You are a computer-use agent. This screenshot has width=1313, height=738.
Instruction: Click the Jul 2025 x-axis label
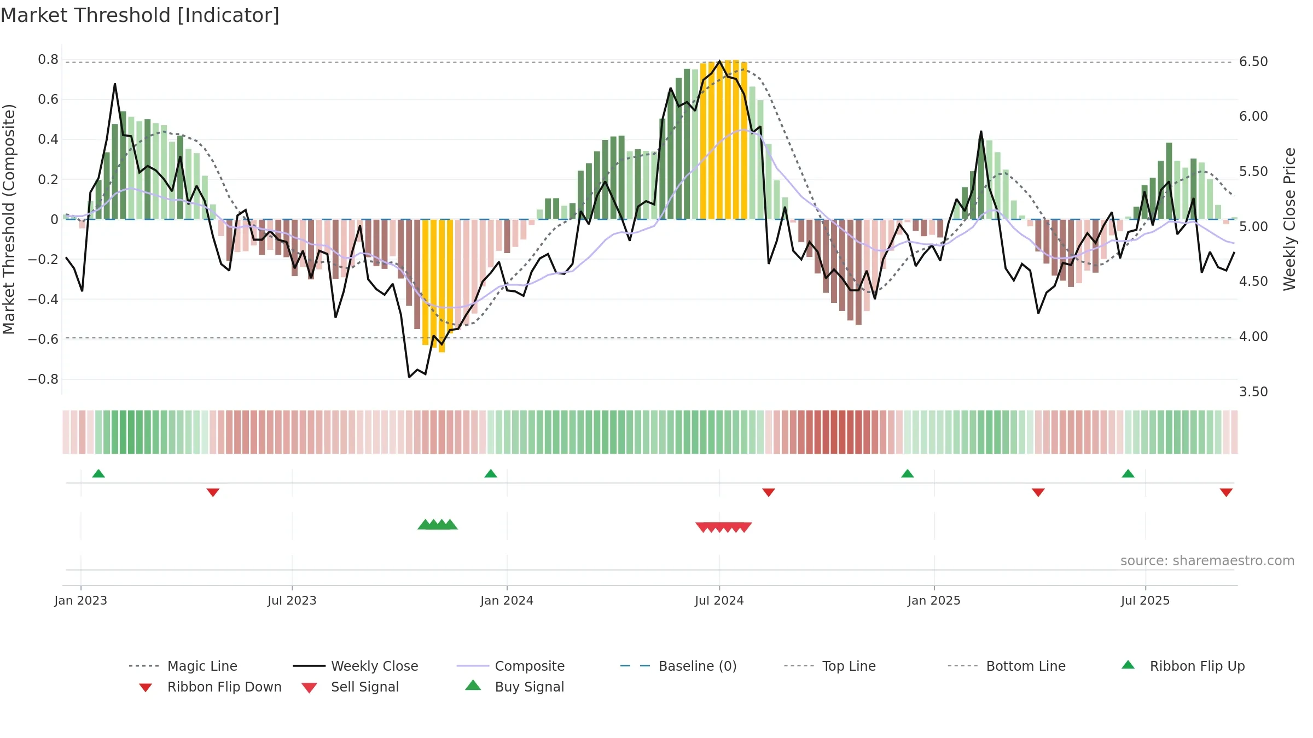point(1146,600)
